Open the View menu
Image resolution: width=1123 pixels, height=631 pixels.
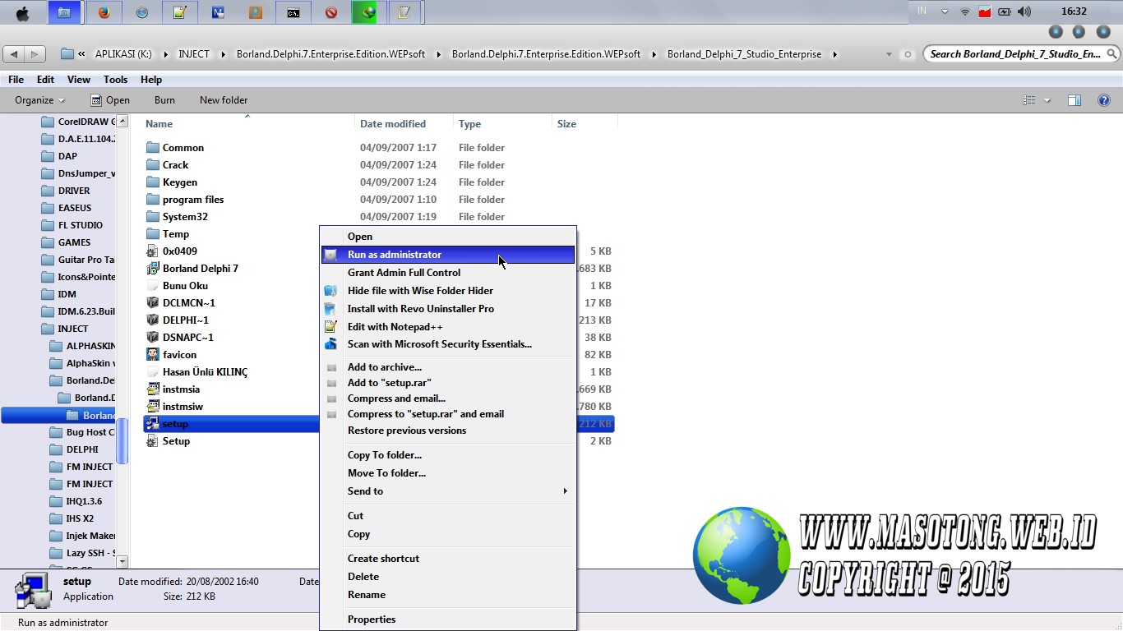(79, 80)
